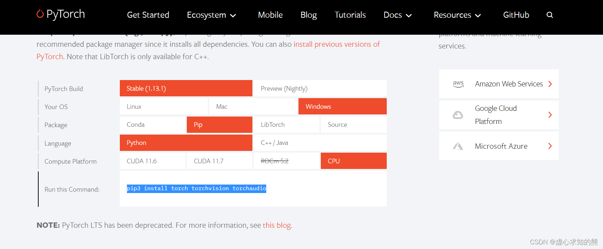
Task: Open Mobile in navigation
Action: [x=270, y=15]
